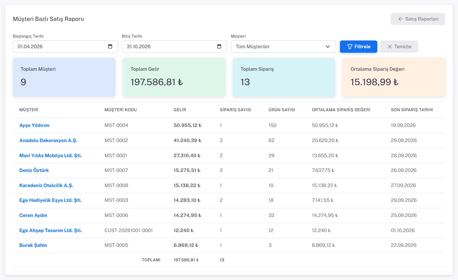The image size is (458, 280).
Task: Clear filters with Temizle button
Action: pyautogui.click(x=399, y=47)
